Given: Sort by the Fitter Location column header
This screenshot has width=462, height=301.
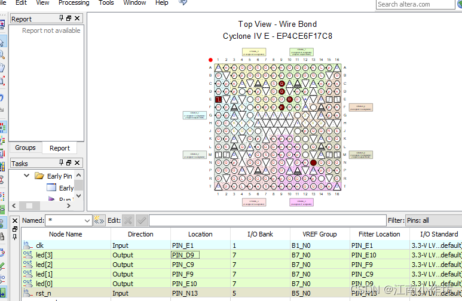Looking at the screenshot, I should pyautogui.click(x=379, y=234).
